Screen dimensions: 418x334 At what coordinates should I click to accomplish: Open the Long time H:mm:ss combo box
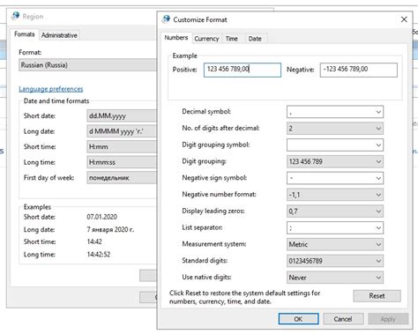coord(122,162)
